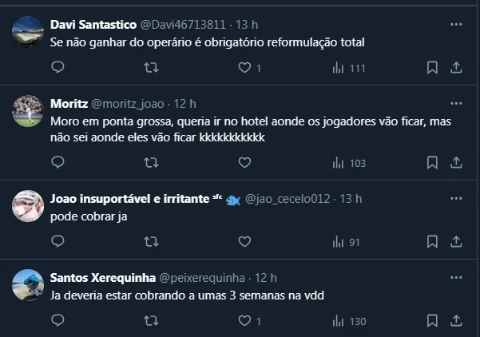Click Moritz's profile avatar
Screen dimensions: 480x337
point(28,112)
